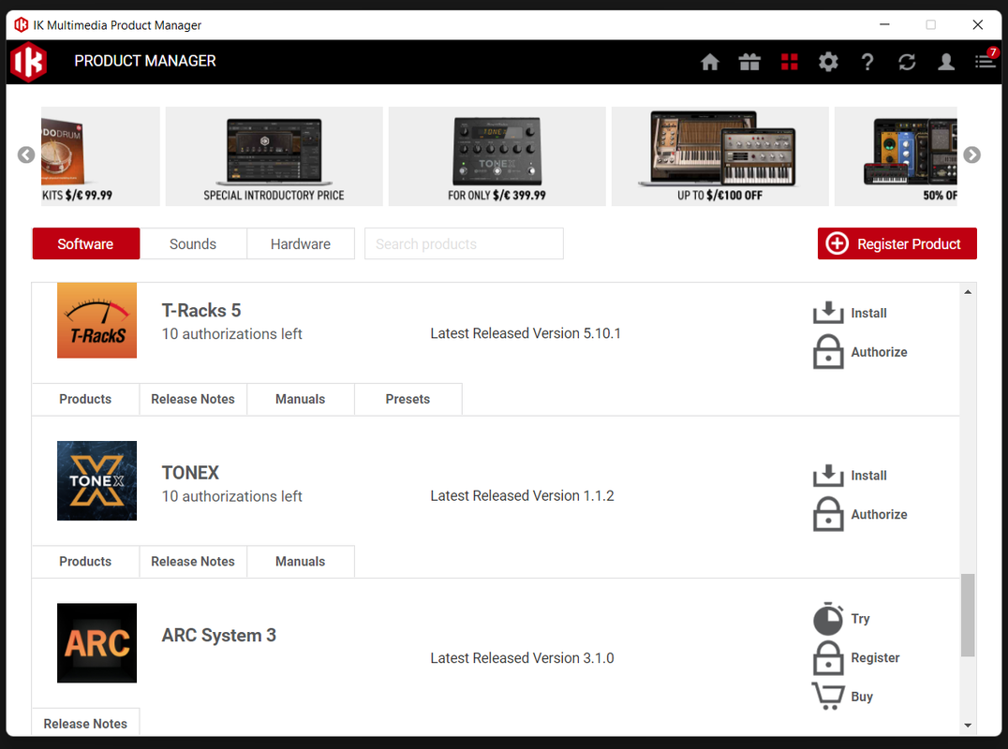Click the T-Racks 5 product logo
This screenshot has height=749, width=1008.
click(97, 320)
